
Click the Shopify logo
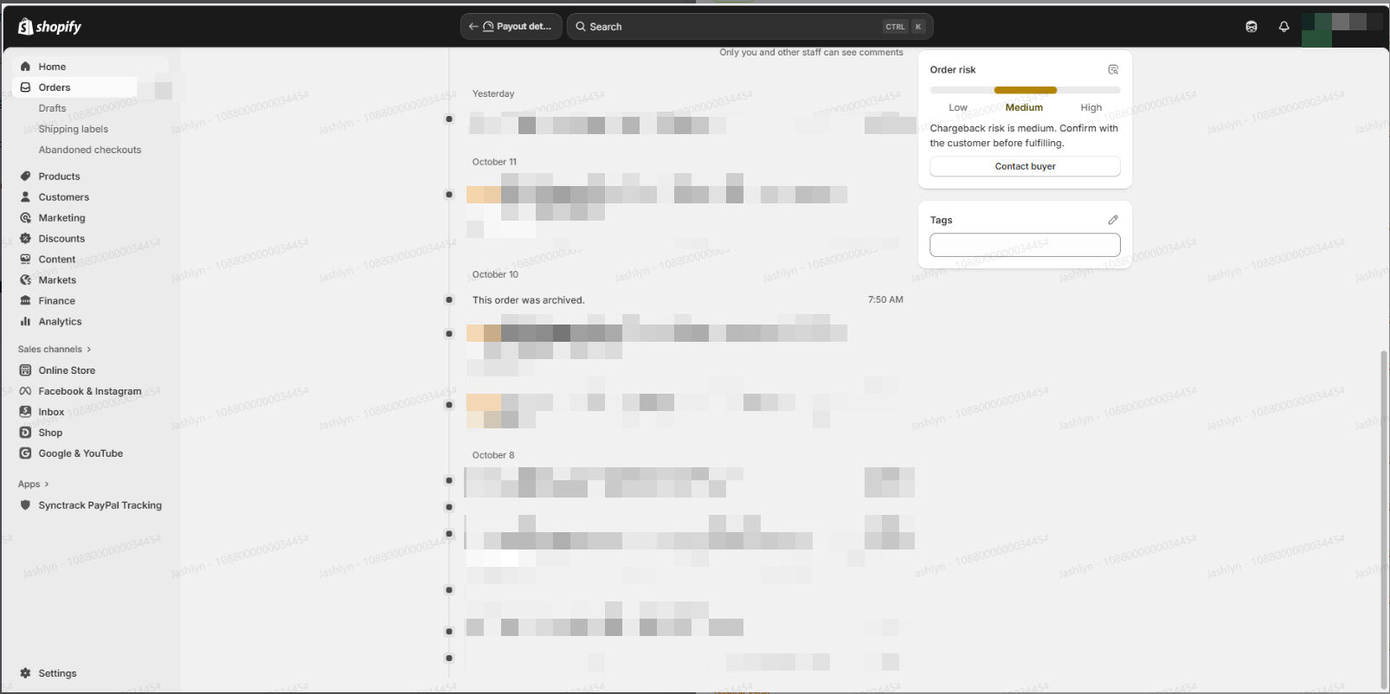[49, 27]
